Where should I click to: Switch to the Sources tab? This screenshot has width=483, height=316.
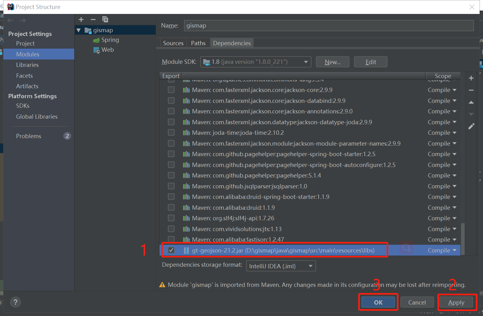[173, 43]
